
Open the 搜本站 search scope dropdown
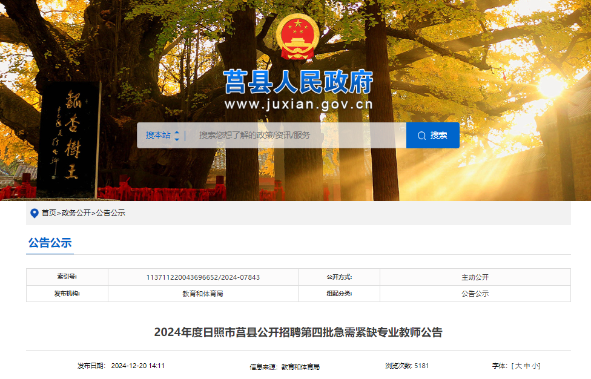[162, 136]
